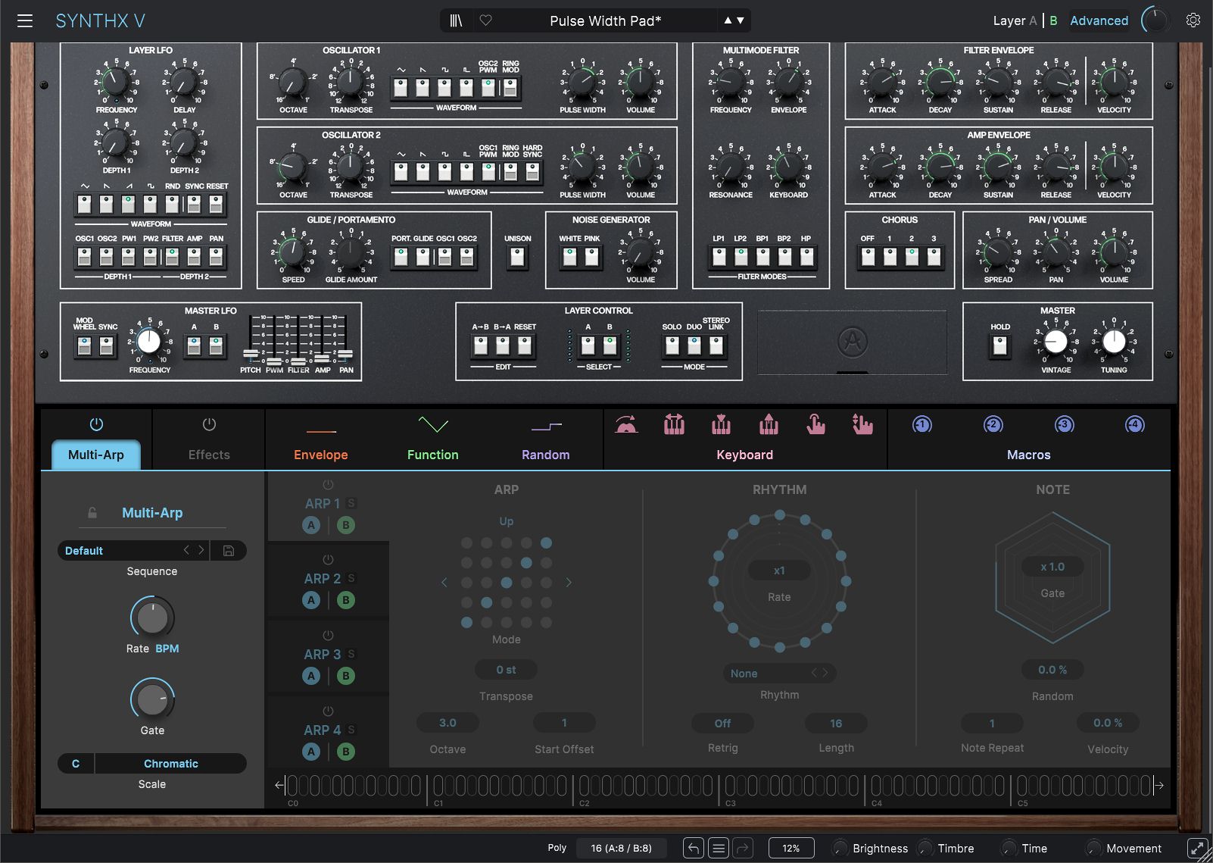This screenshot has width=1213, height=863.
Task: Go to next Multi-Arp sequence preset
Action: click(x=201, y=551)
